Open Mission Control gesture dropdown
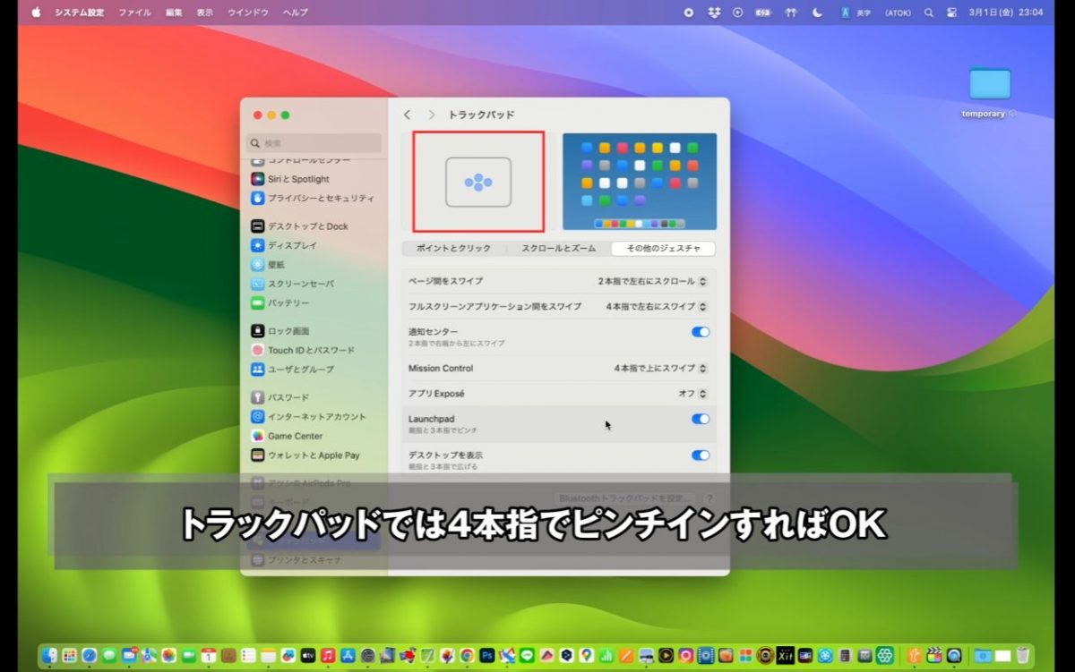Viewport: 1075px width, 672px height. point(661,368)
